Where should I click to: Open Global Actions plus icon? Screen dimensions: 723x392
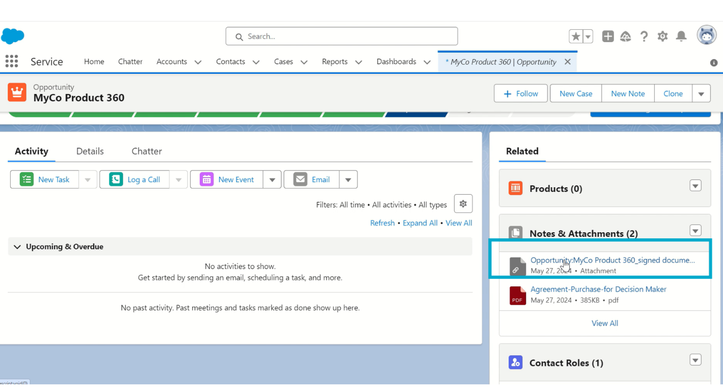coord(608,36)
